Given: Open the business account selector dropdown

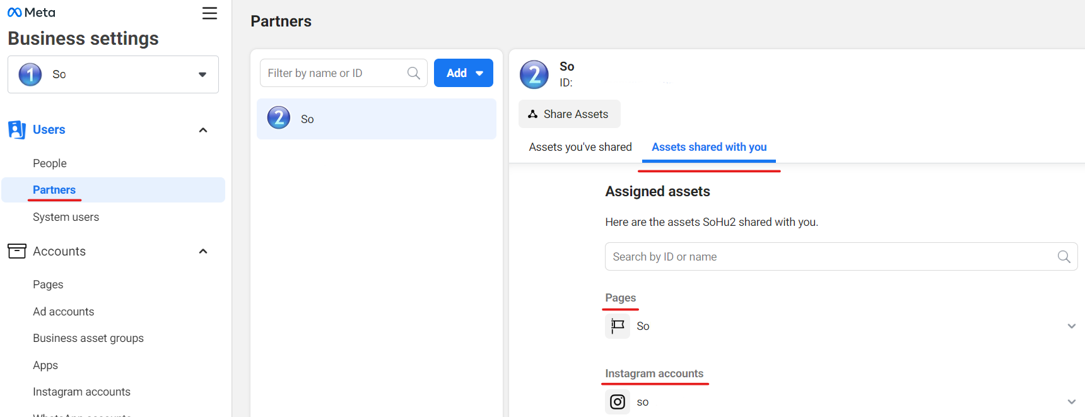Looking at the screenshot, I should tap(114, 74).
